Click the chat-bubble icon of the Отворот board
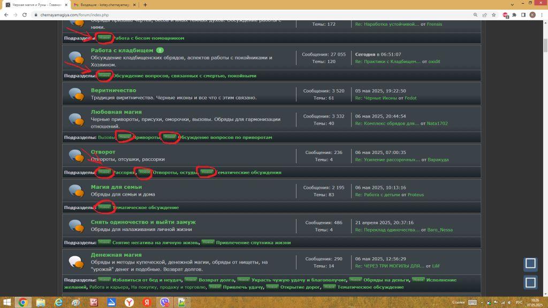548x308 pixels. 76,156
